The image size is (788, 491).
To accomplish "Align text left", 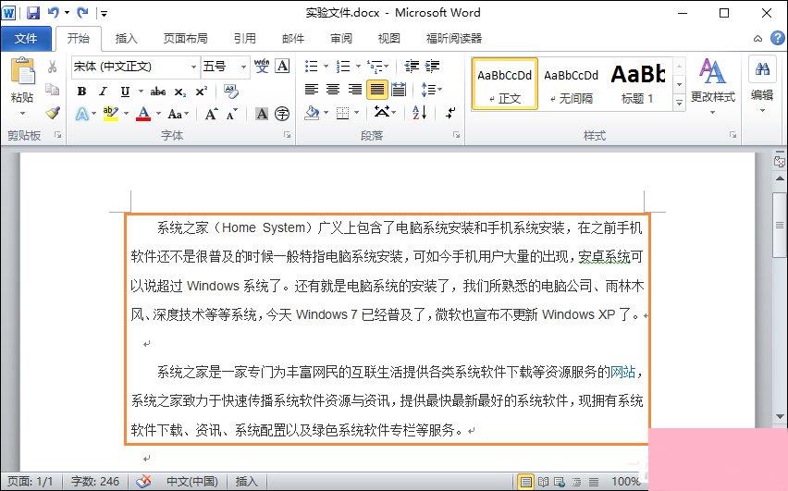I will click(x=312, y=90).
